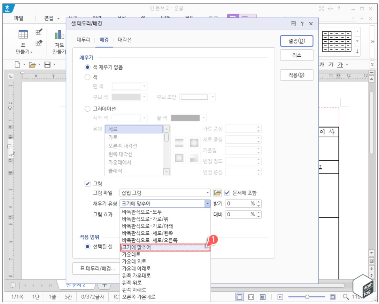Click the zoom slider handle in status bar
This screenshot has width=379, height=304.
307,297
